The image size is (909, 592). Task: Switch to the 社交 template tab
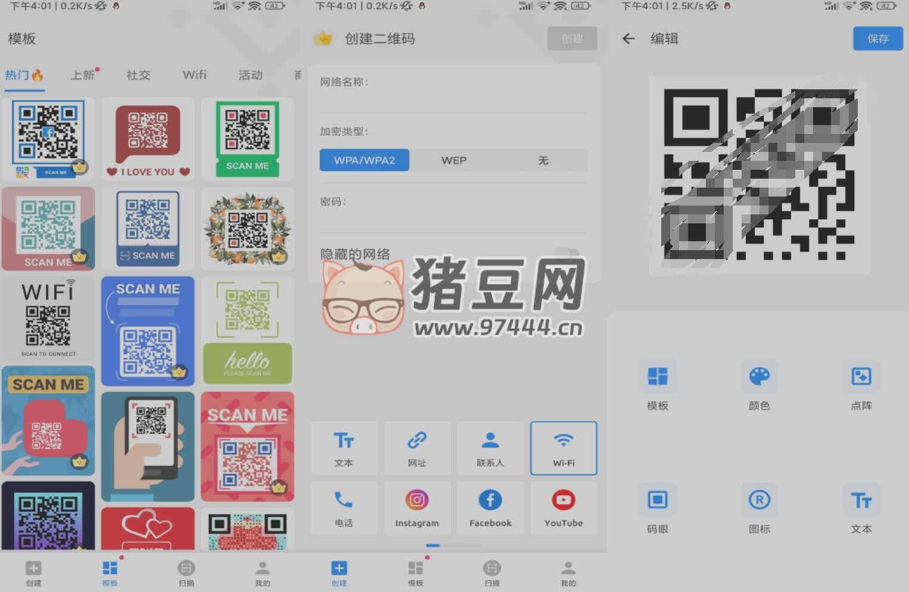(138, 75)
